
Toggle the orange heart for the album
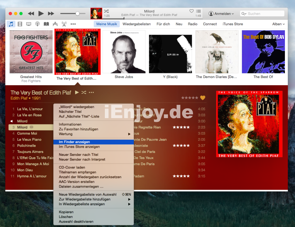click(x=203, y=98)
